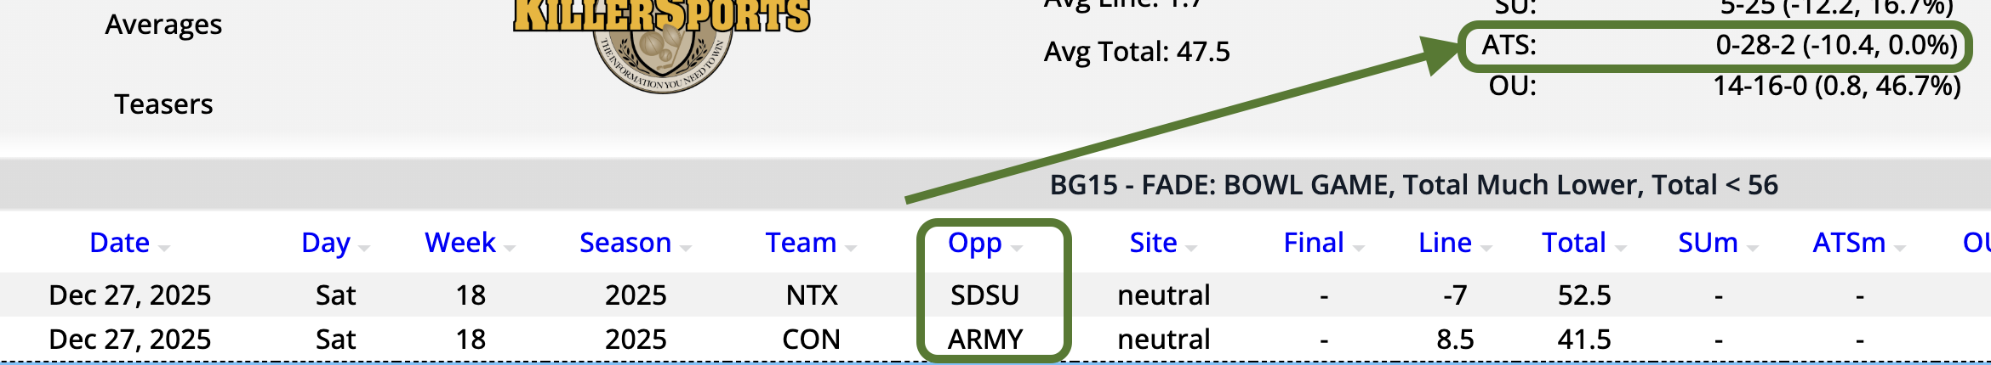Click the sort arrow beside Date
1991x365 pixels.
(164, 248)
